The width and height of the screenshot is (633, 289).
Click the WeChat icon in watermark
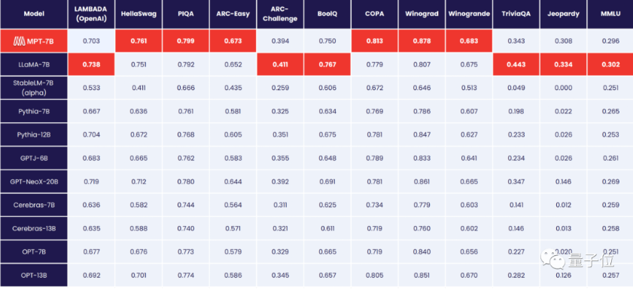pyautogui.click(x=553, y=258)
